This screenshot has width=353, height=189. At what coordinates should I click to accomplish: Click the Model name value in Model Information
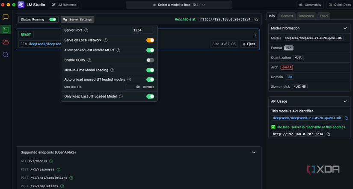coord(313,38)
